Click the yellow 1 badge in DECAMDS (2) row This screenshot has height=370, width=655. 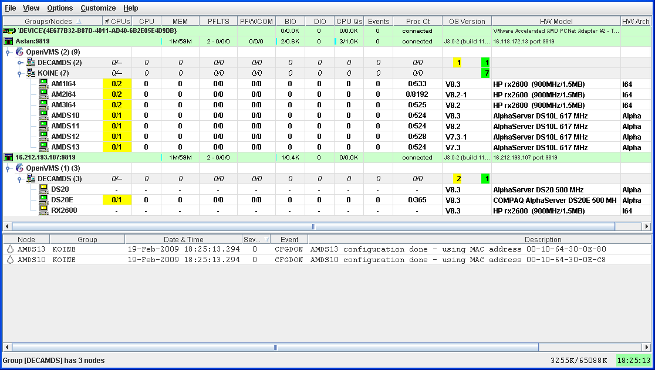[x=458, y=63]
